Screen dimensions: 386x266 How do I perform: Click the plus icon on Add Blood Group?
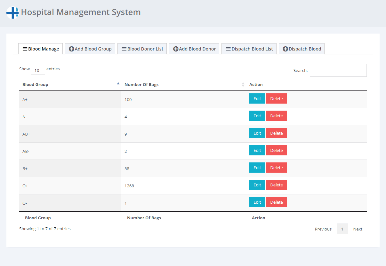(71, 49)
